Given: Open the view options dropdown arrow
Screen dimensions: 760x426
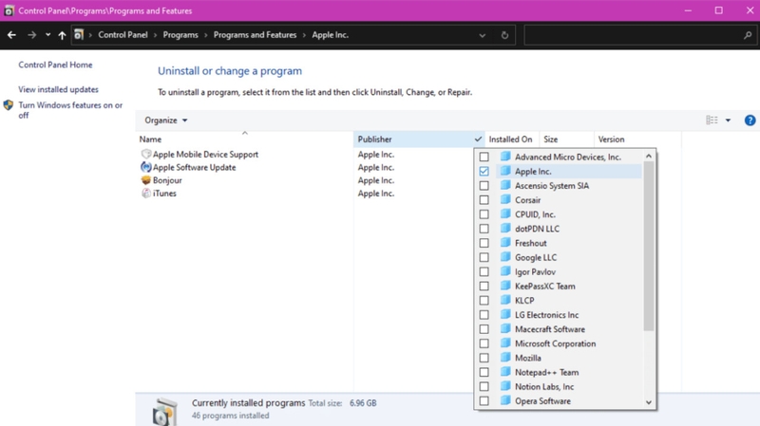Looking at the screenshot, I should click(x=728, y=120).
